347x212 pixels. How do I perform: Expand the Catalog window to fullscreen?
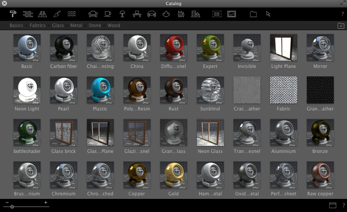343,3
